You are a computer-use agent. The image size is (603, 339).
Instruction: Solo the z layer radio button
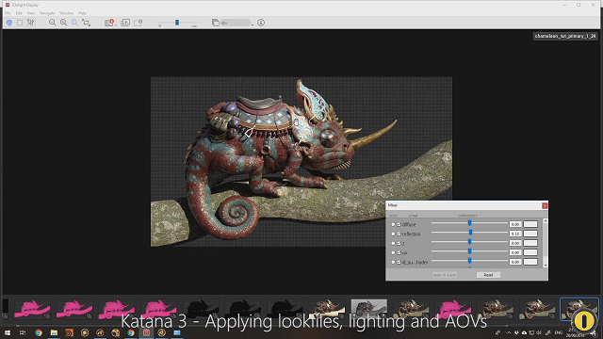point(393,243)
